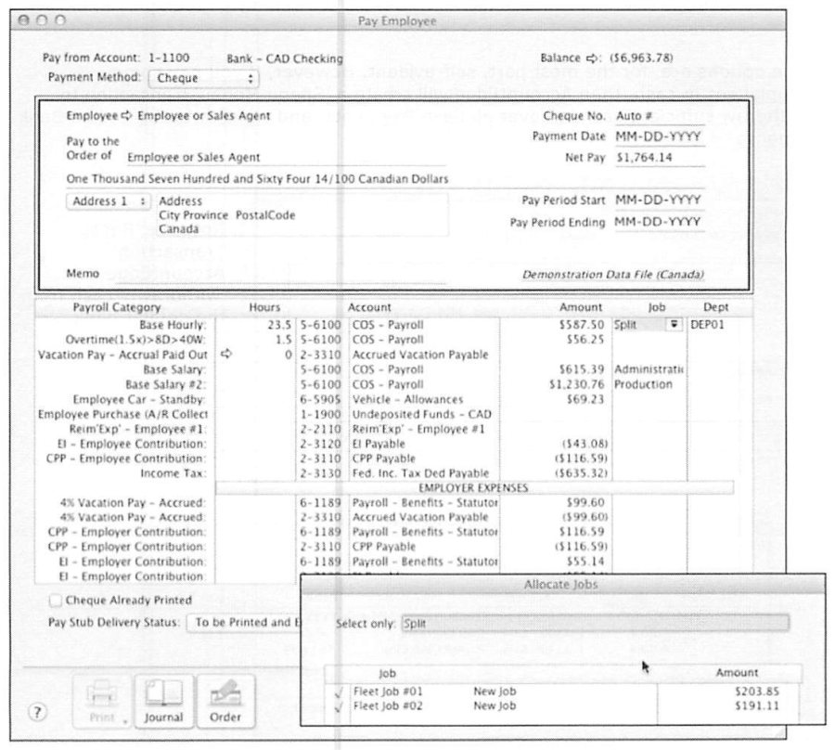Viewport: 835px width, 750px height.
Task: Open the Payment Method Cheque dropdown
Action: (203, 78)
